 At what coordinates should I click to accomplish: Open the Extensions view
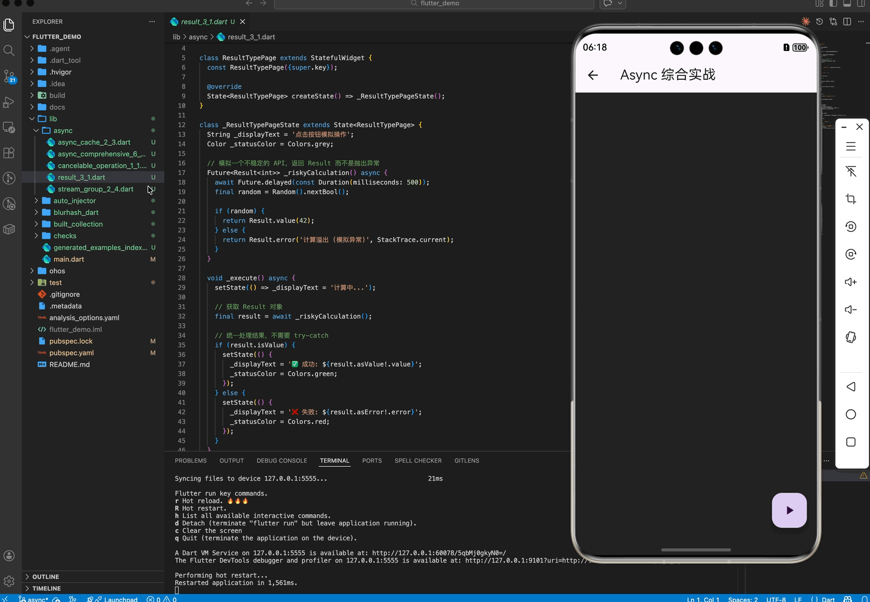coord(9,153)
